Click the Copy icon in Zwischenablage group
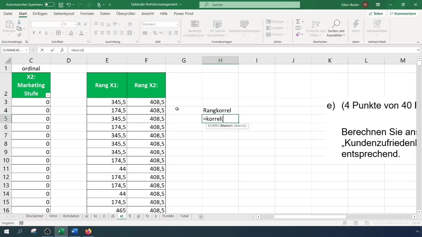The height and width of the screenshot is (237, 422). (x=18, y=29)
